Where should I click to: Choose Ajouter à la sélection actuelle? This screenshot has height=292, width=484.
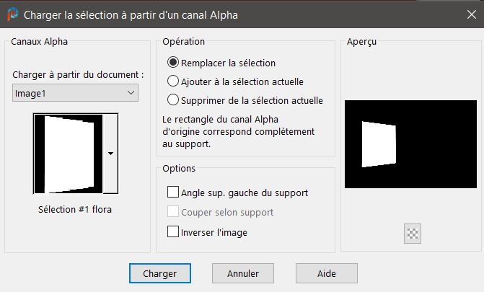click(173, 81)
